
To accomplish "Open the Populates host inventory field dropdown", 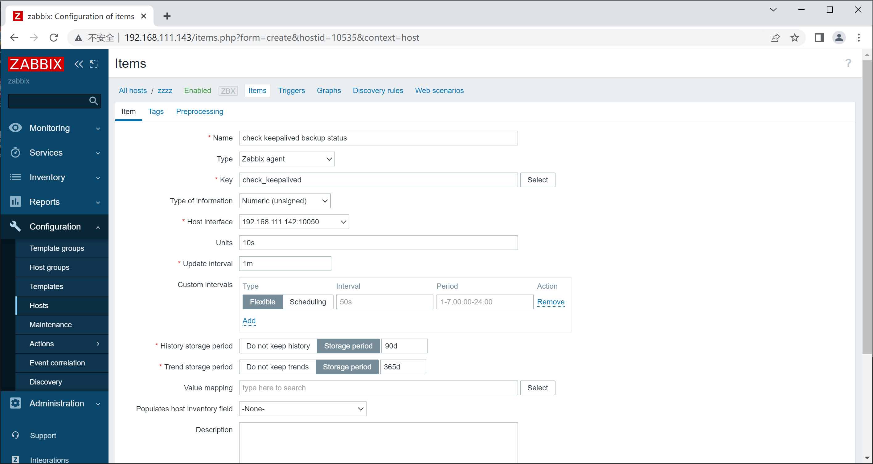I will click(303, 409).
